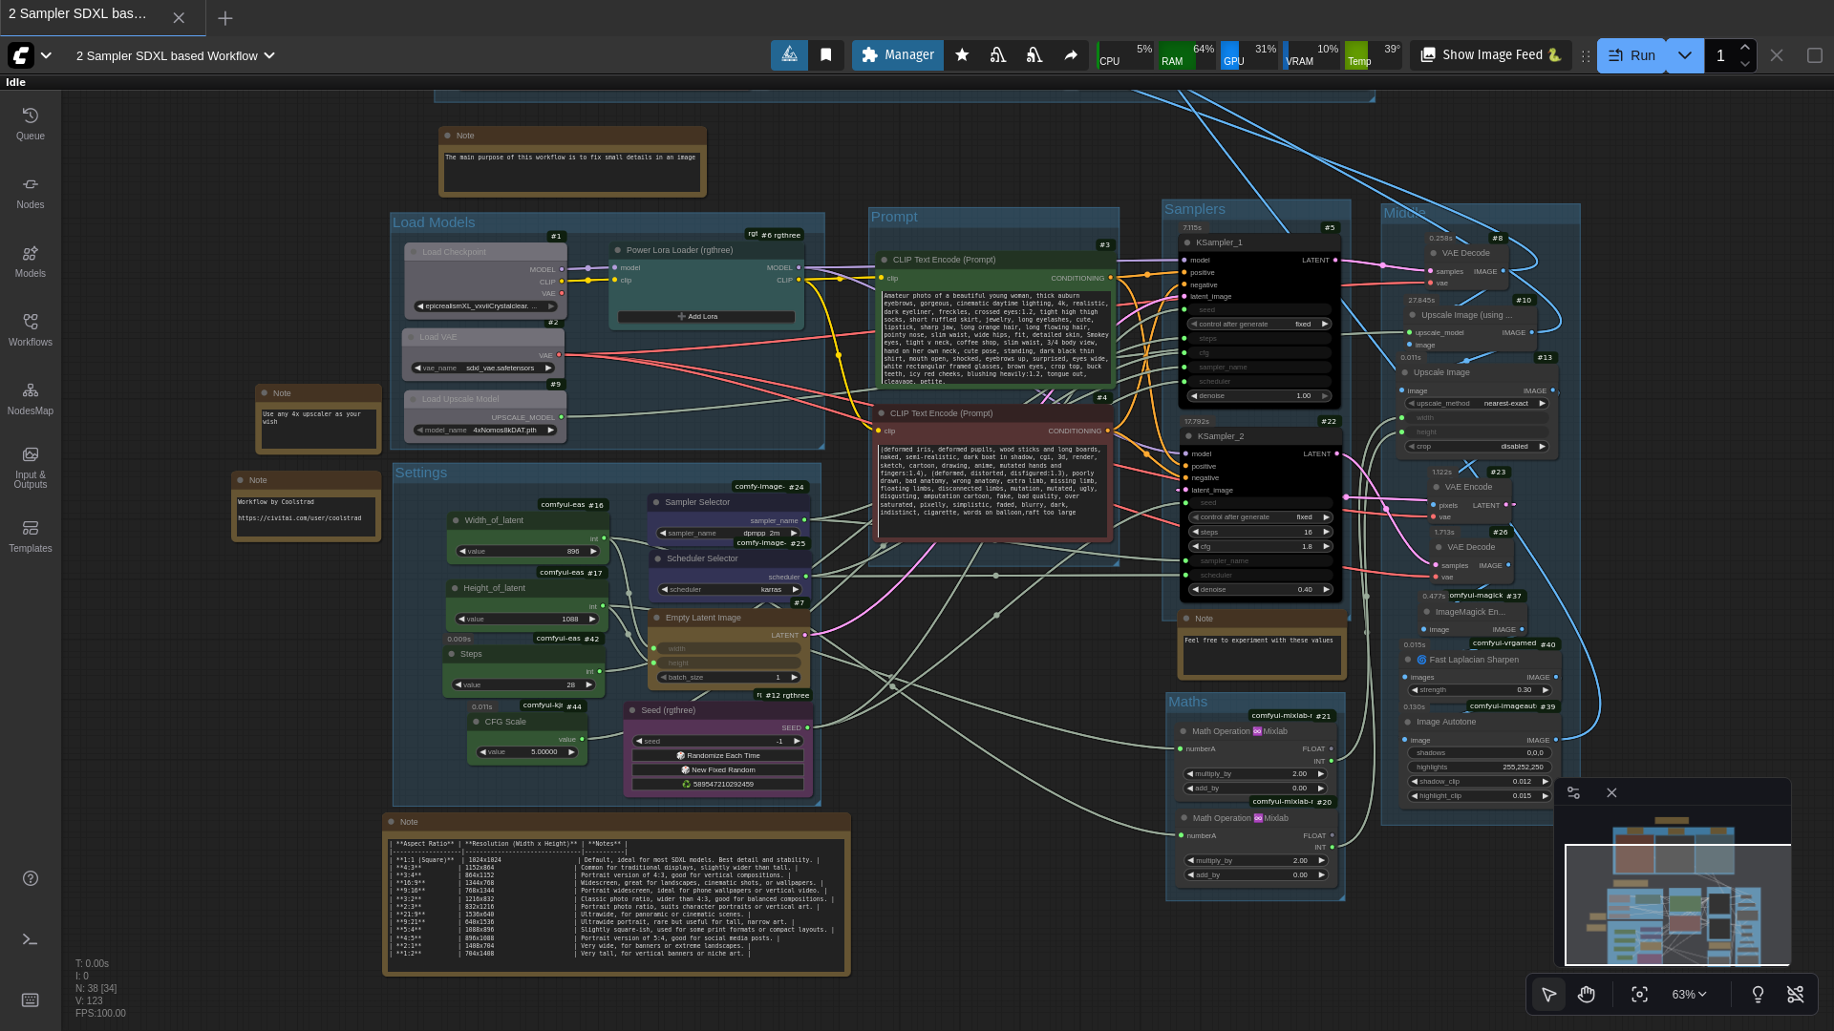Click the Manager button

897,55
